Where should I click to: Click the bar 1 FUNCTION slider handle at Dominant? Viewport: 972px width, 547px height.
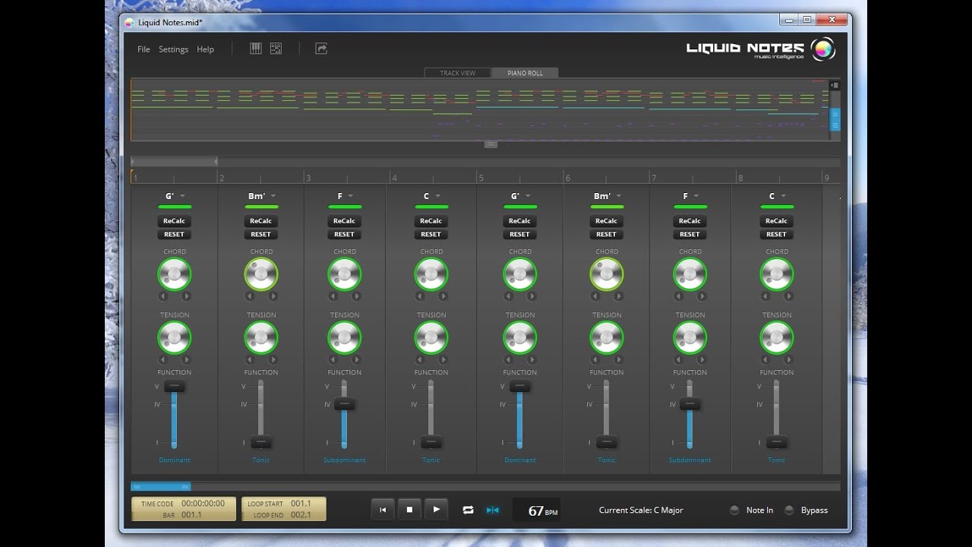(x=175, y=386)
